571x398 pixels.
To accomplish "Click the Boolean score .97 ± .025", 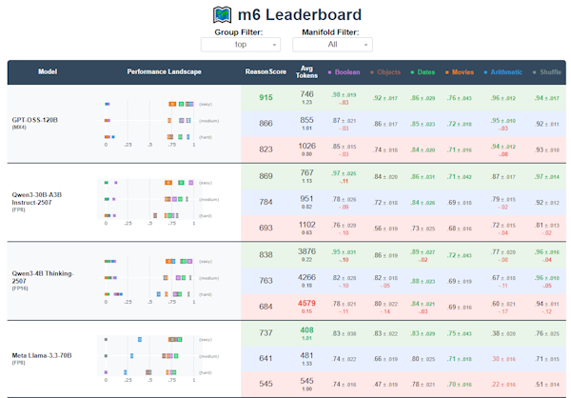I will (x=344, y=173).
